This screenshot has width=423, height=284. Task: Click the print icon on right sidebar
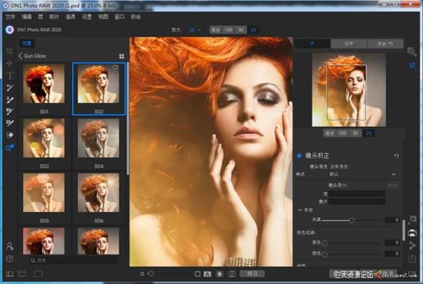tap(412, 232)
